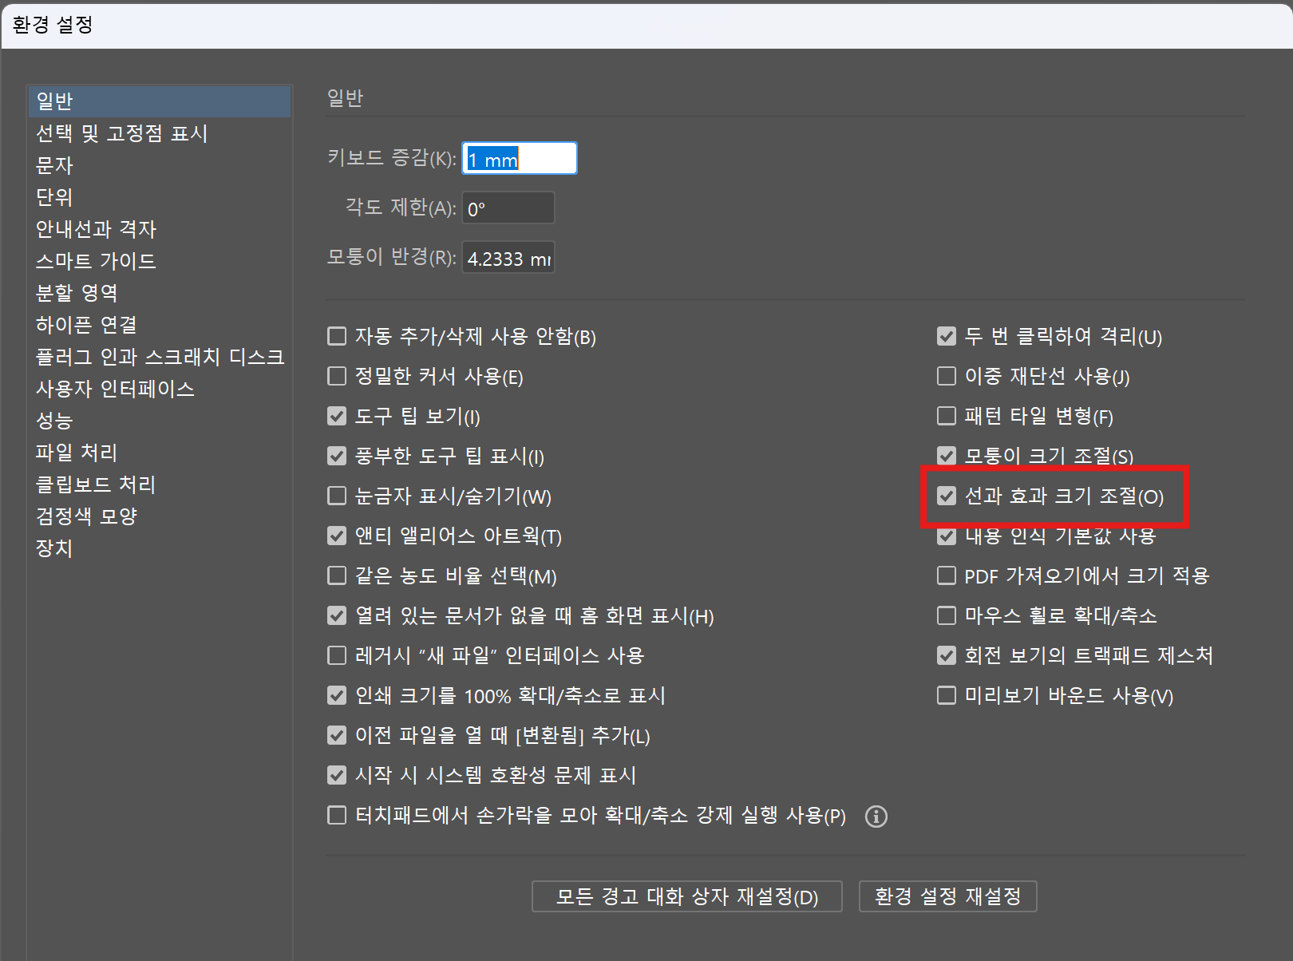
Task: Click the info icon next to touchpad option
Action: click(x=876, y=816)
